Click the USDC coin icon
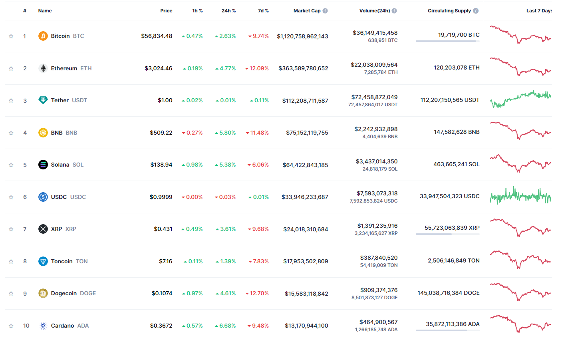 point(43,197)
